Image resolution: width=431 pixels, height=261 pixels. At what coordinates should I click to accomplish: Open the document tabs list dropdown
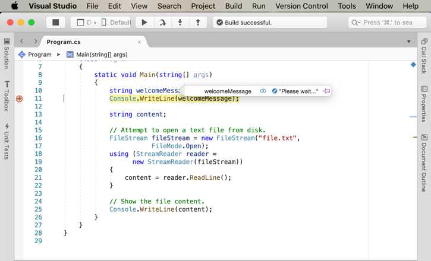pyautogui.click(x=409, y=42)
